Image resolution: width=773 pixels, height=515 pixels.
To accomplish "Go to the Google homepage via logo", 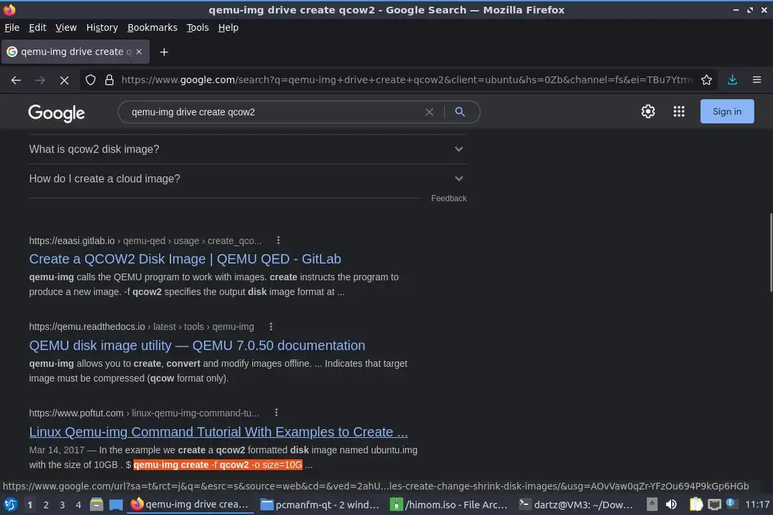I will (x=56, y=113).
